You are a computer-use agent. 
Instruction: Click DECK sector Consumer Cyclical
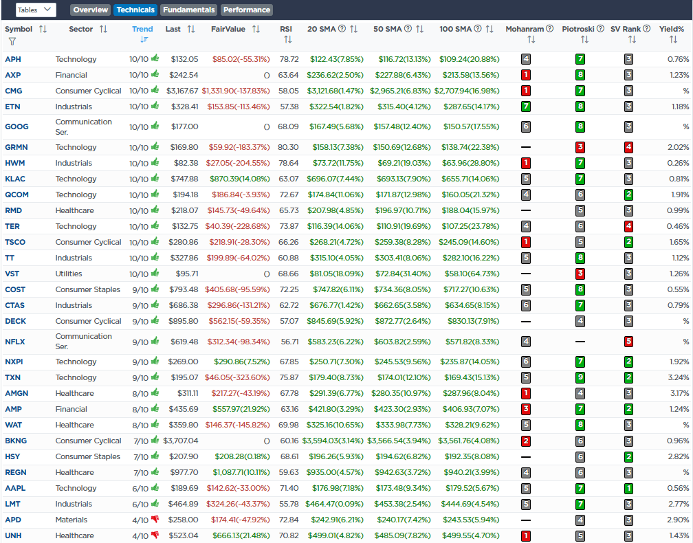point(89,321)
